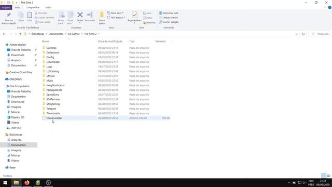Open the Novo item dropdown
Screen dimensions: 332x187
[115, 13]
